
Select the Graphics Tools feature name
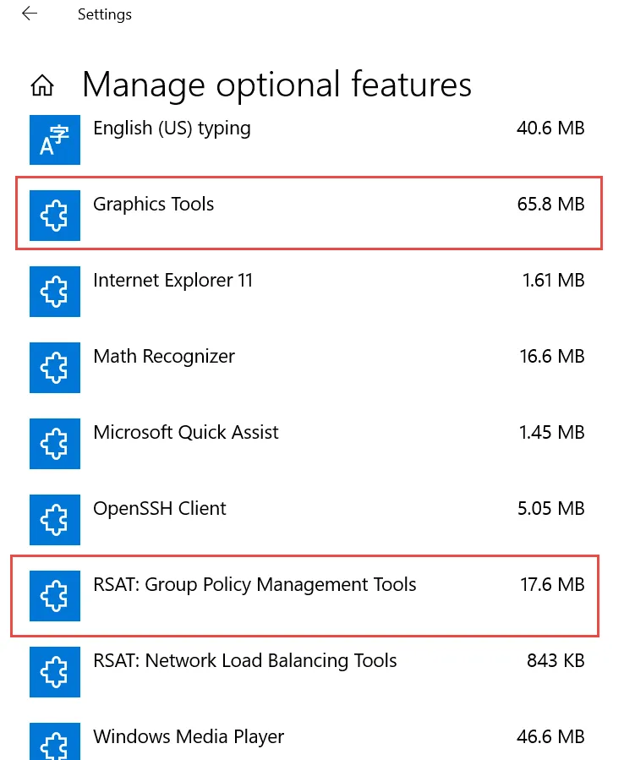(153, 205)
